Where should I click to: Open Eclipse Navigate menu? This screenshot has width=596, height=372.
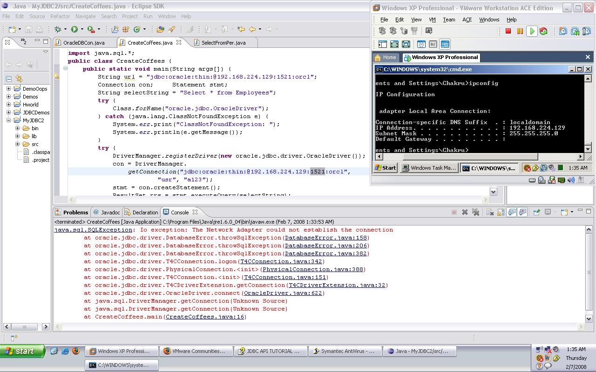[85, 16]
